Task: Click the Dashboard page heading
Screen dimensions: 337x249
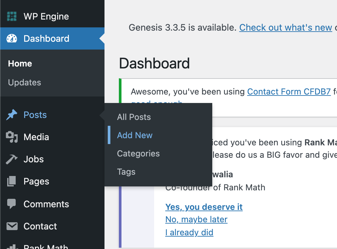Action: coord(154,64)
